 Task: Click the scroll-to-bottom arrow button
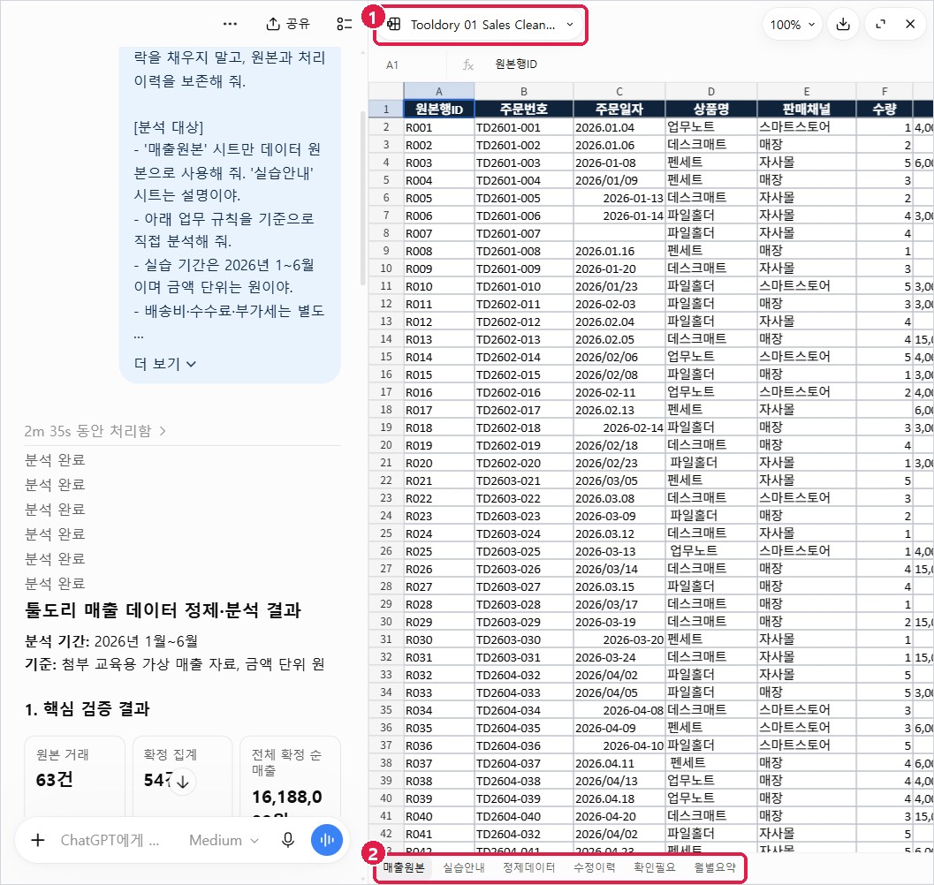tap(183, 782)
